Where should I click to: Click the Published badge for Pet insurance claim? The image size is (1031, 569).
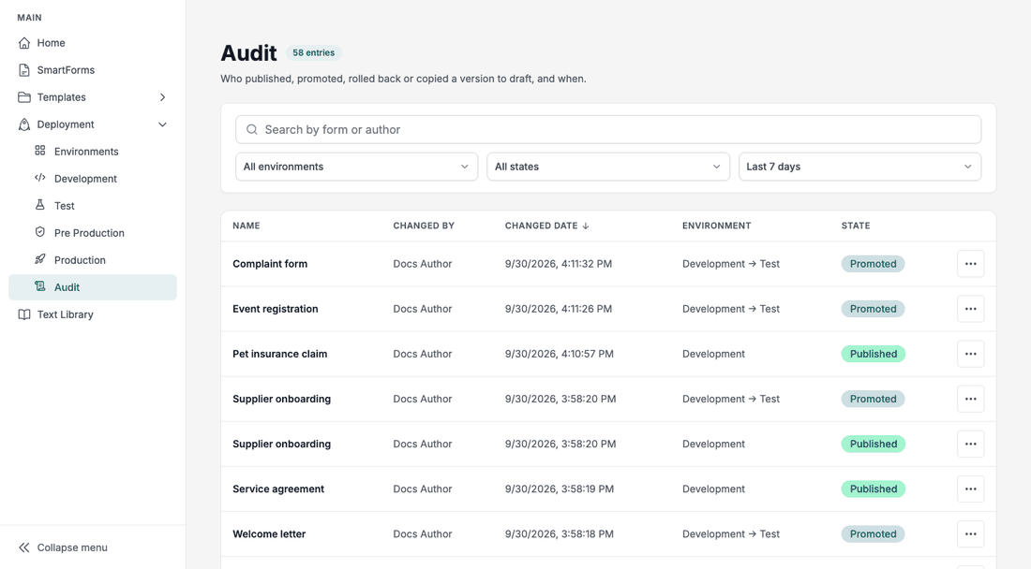pyautogui.click(x=874, y=354)
